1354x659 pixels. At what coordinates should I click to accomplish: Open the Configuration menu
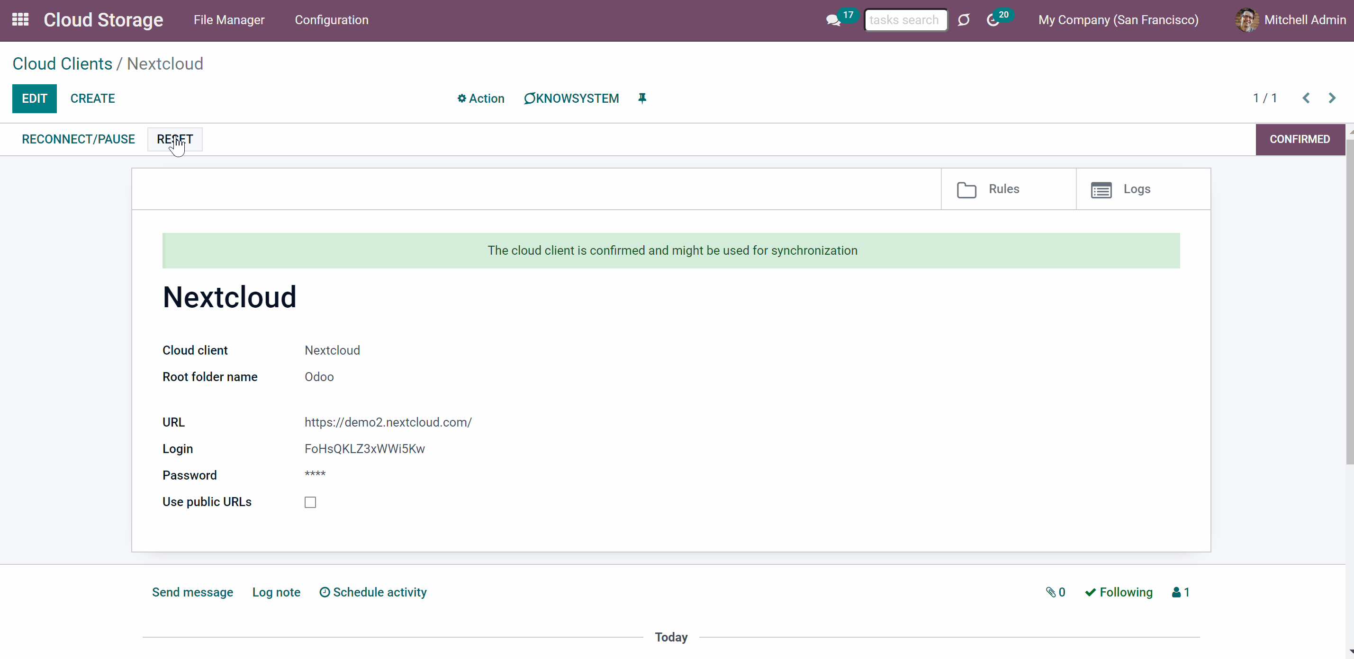tap(332, 20)
